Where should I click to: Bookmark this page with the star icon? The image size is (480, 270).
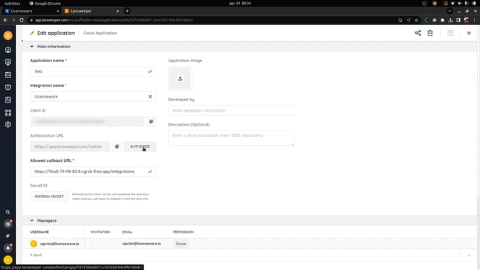417,20
